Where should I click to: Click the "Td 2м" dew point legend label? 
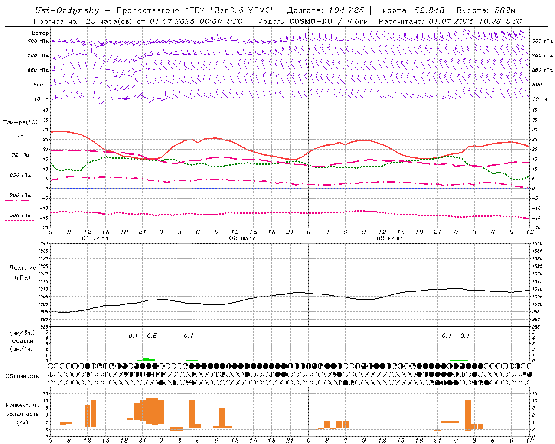[x=20, y=155]
